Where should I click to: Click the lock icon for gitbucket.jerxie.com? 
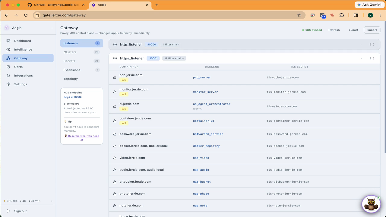115,182
